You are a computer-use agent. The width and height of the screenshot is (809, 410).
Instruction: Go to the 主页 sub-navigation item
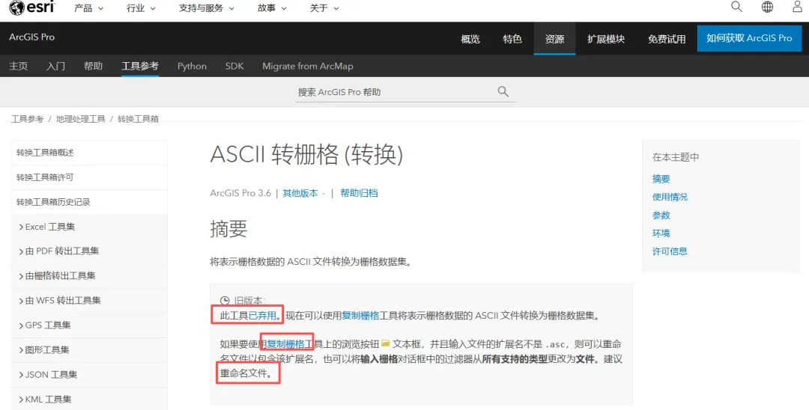coord(19,66)
